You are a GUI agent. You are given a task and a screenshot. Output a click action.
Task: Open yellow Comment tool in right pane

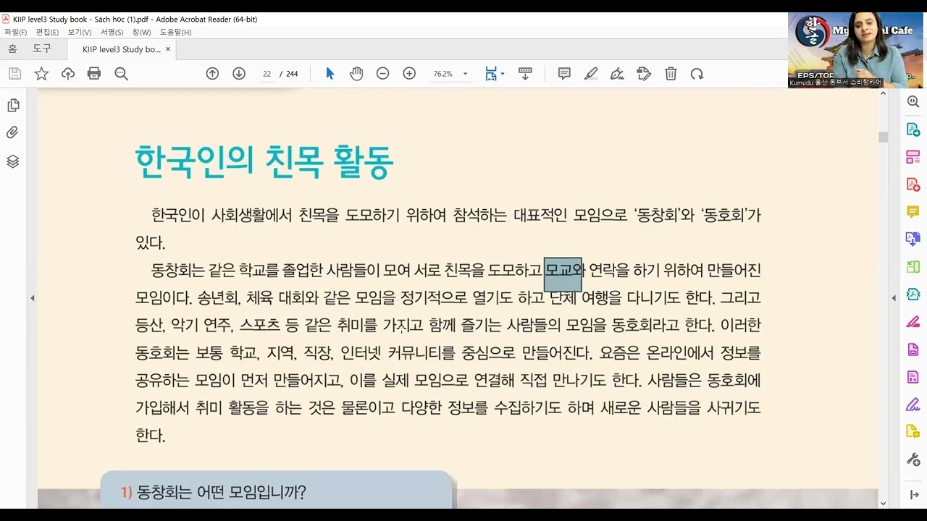click(x=913, y=212)
